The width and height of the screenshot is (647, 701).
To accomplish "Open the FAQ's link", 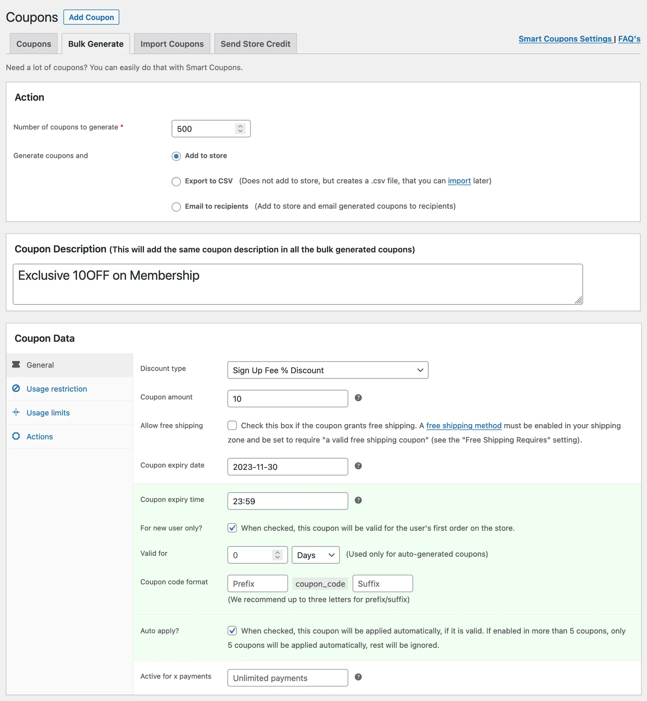I will click(629, 39).
